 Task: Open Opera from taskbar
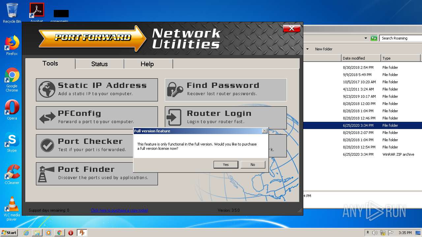coord(71,233)
